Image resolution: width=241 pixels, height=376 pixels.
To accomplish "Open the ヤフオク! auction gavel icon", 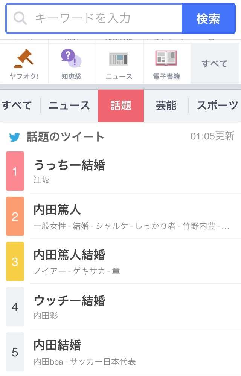I will coord(24,58).
